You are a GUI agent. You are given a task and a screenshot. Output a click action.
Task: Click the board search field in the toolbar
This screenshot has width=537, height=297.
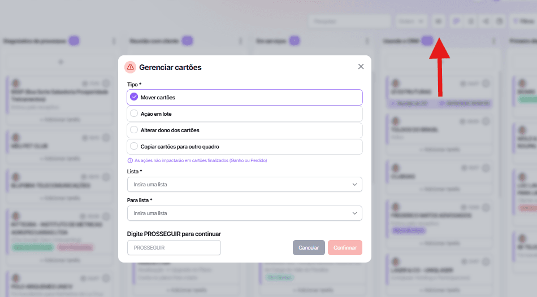click(x=349, y=21)
